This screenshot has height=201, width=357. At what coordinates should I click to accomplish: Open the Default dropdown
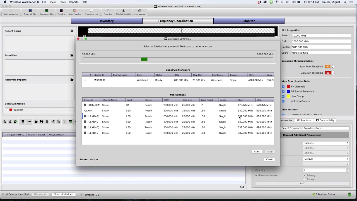coord(326,159)
